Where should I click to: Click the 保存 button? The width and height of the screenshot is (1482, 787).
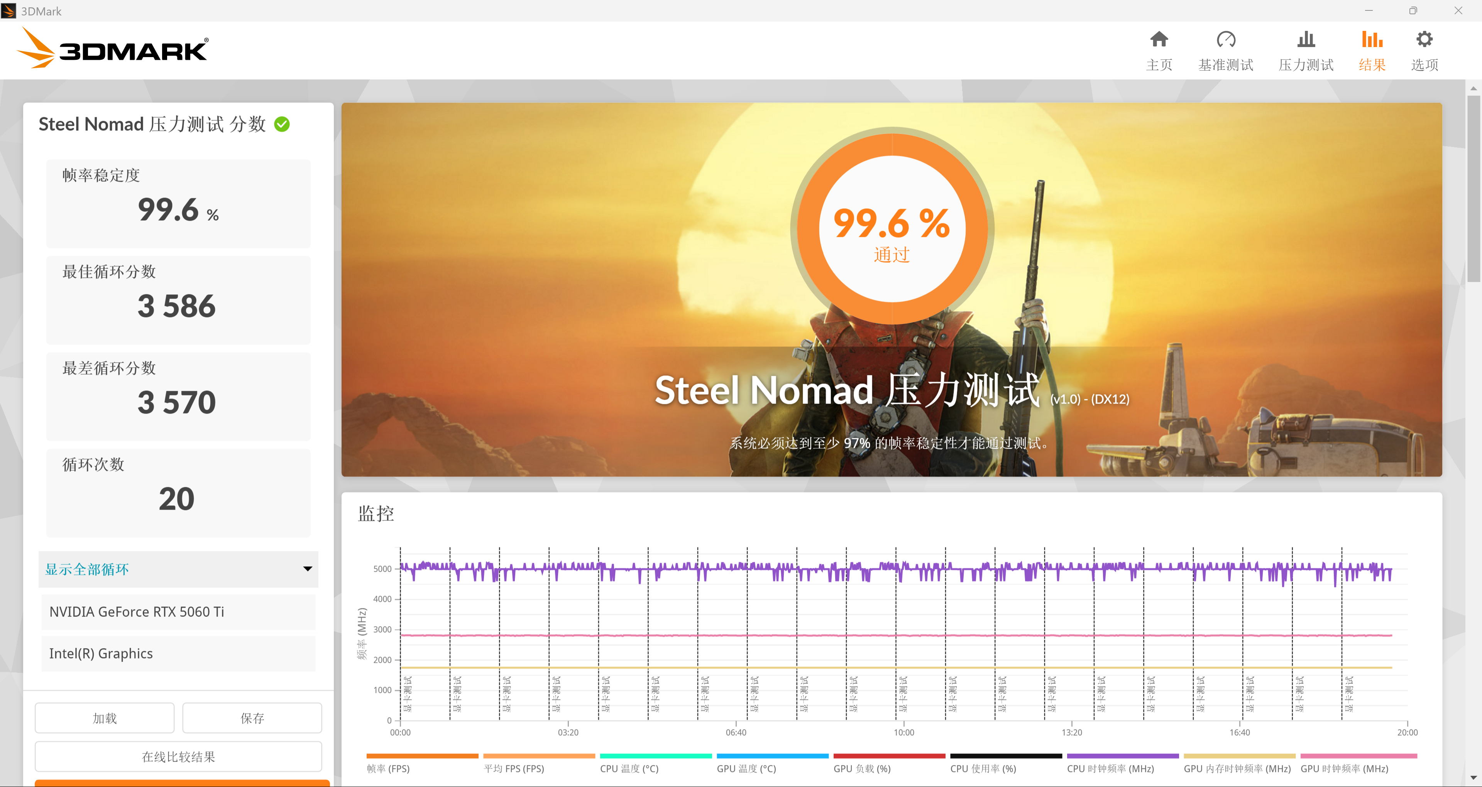(x=252, y=718)
